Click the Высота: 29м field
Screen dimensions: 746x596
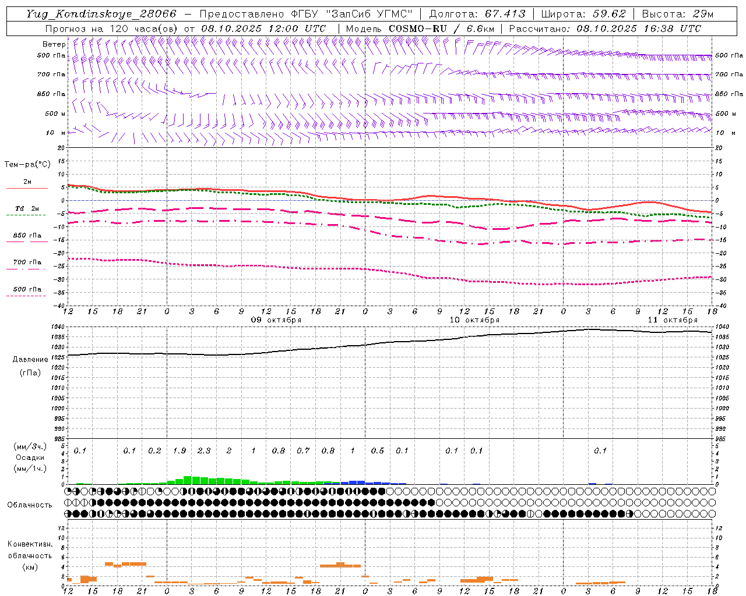678,14
